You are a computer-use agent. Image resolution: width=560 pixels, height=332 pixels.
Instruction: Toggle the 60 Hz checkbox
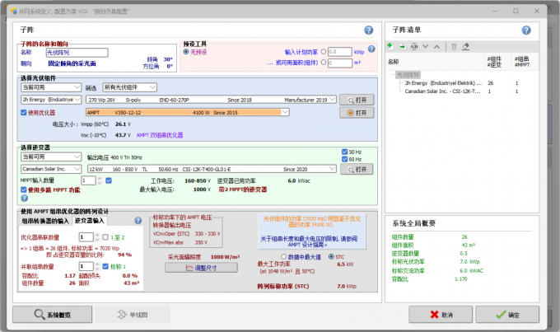pos(344,159)
